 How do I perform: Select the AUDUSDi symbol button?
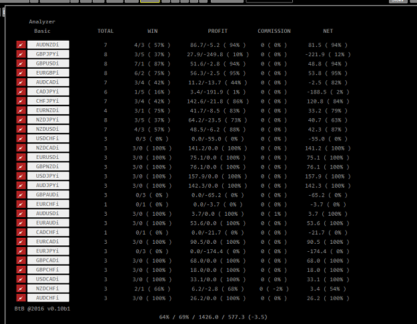(x=48, y=214)
